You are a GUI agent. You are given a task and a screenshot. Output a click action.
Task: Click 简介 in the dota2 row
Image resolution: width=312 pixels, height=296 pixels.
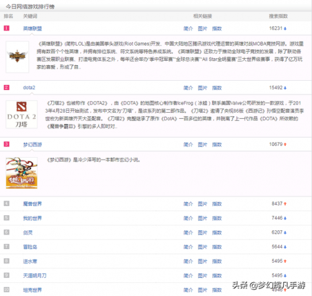coord(188,88)
